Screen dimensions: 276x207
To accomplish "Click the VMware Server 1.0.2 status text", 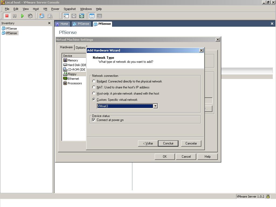I will (250, 196).
